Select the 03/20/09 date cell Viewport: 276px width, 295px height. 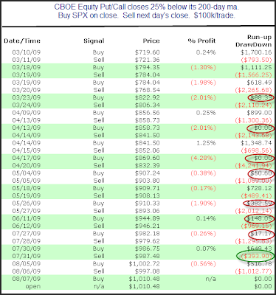[27, 90]
